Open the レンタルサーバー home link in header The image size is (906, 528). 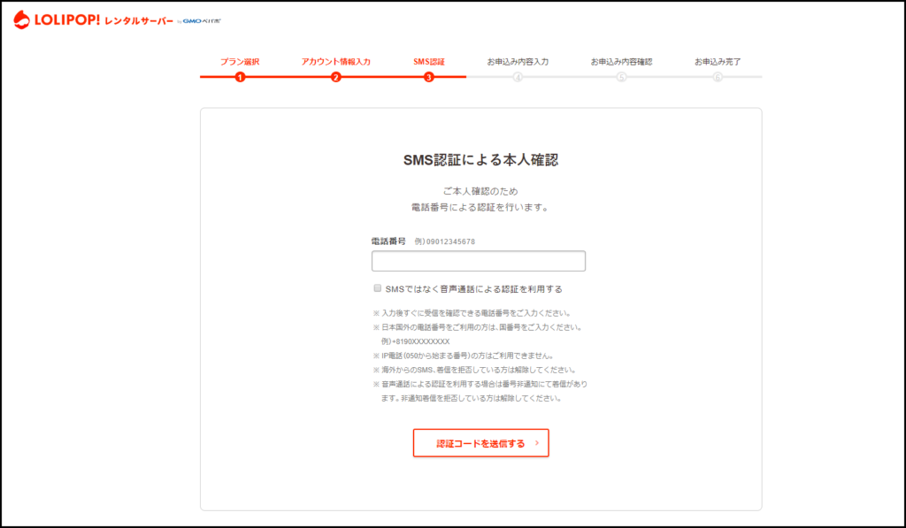139,20
